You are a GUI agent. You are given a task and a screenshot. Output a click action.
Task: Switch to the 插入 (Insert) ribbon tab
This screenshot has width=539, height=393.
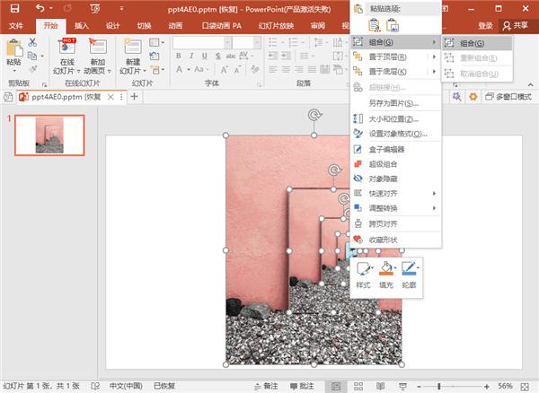[82, 26]
